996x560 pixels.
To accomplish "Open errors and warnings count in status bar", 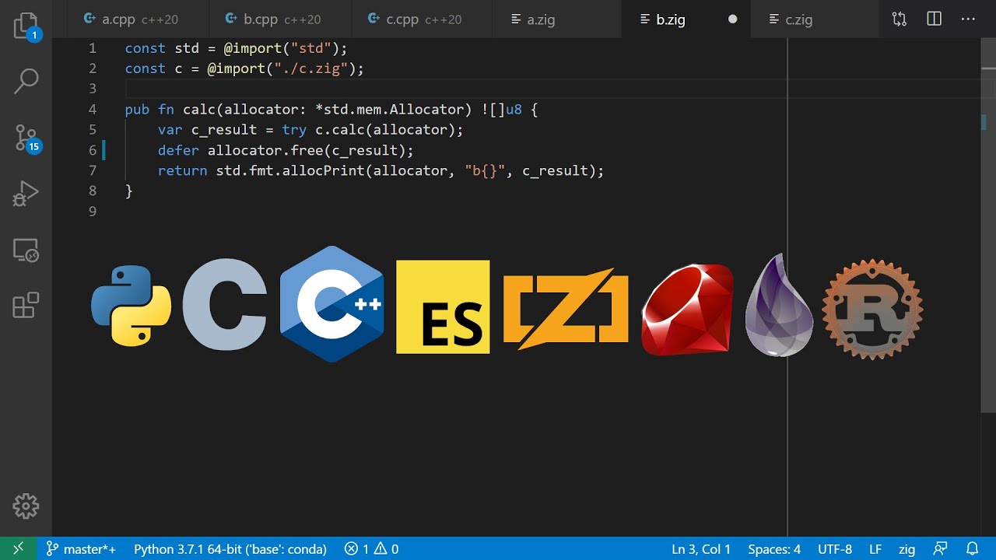I will (371, 549).
